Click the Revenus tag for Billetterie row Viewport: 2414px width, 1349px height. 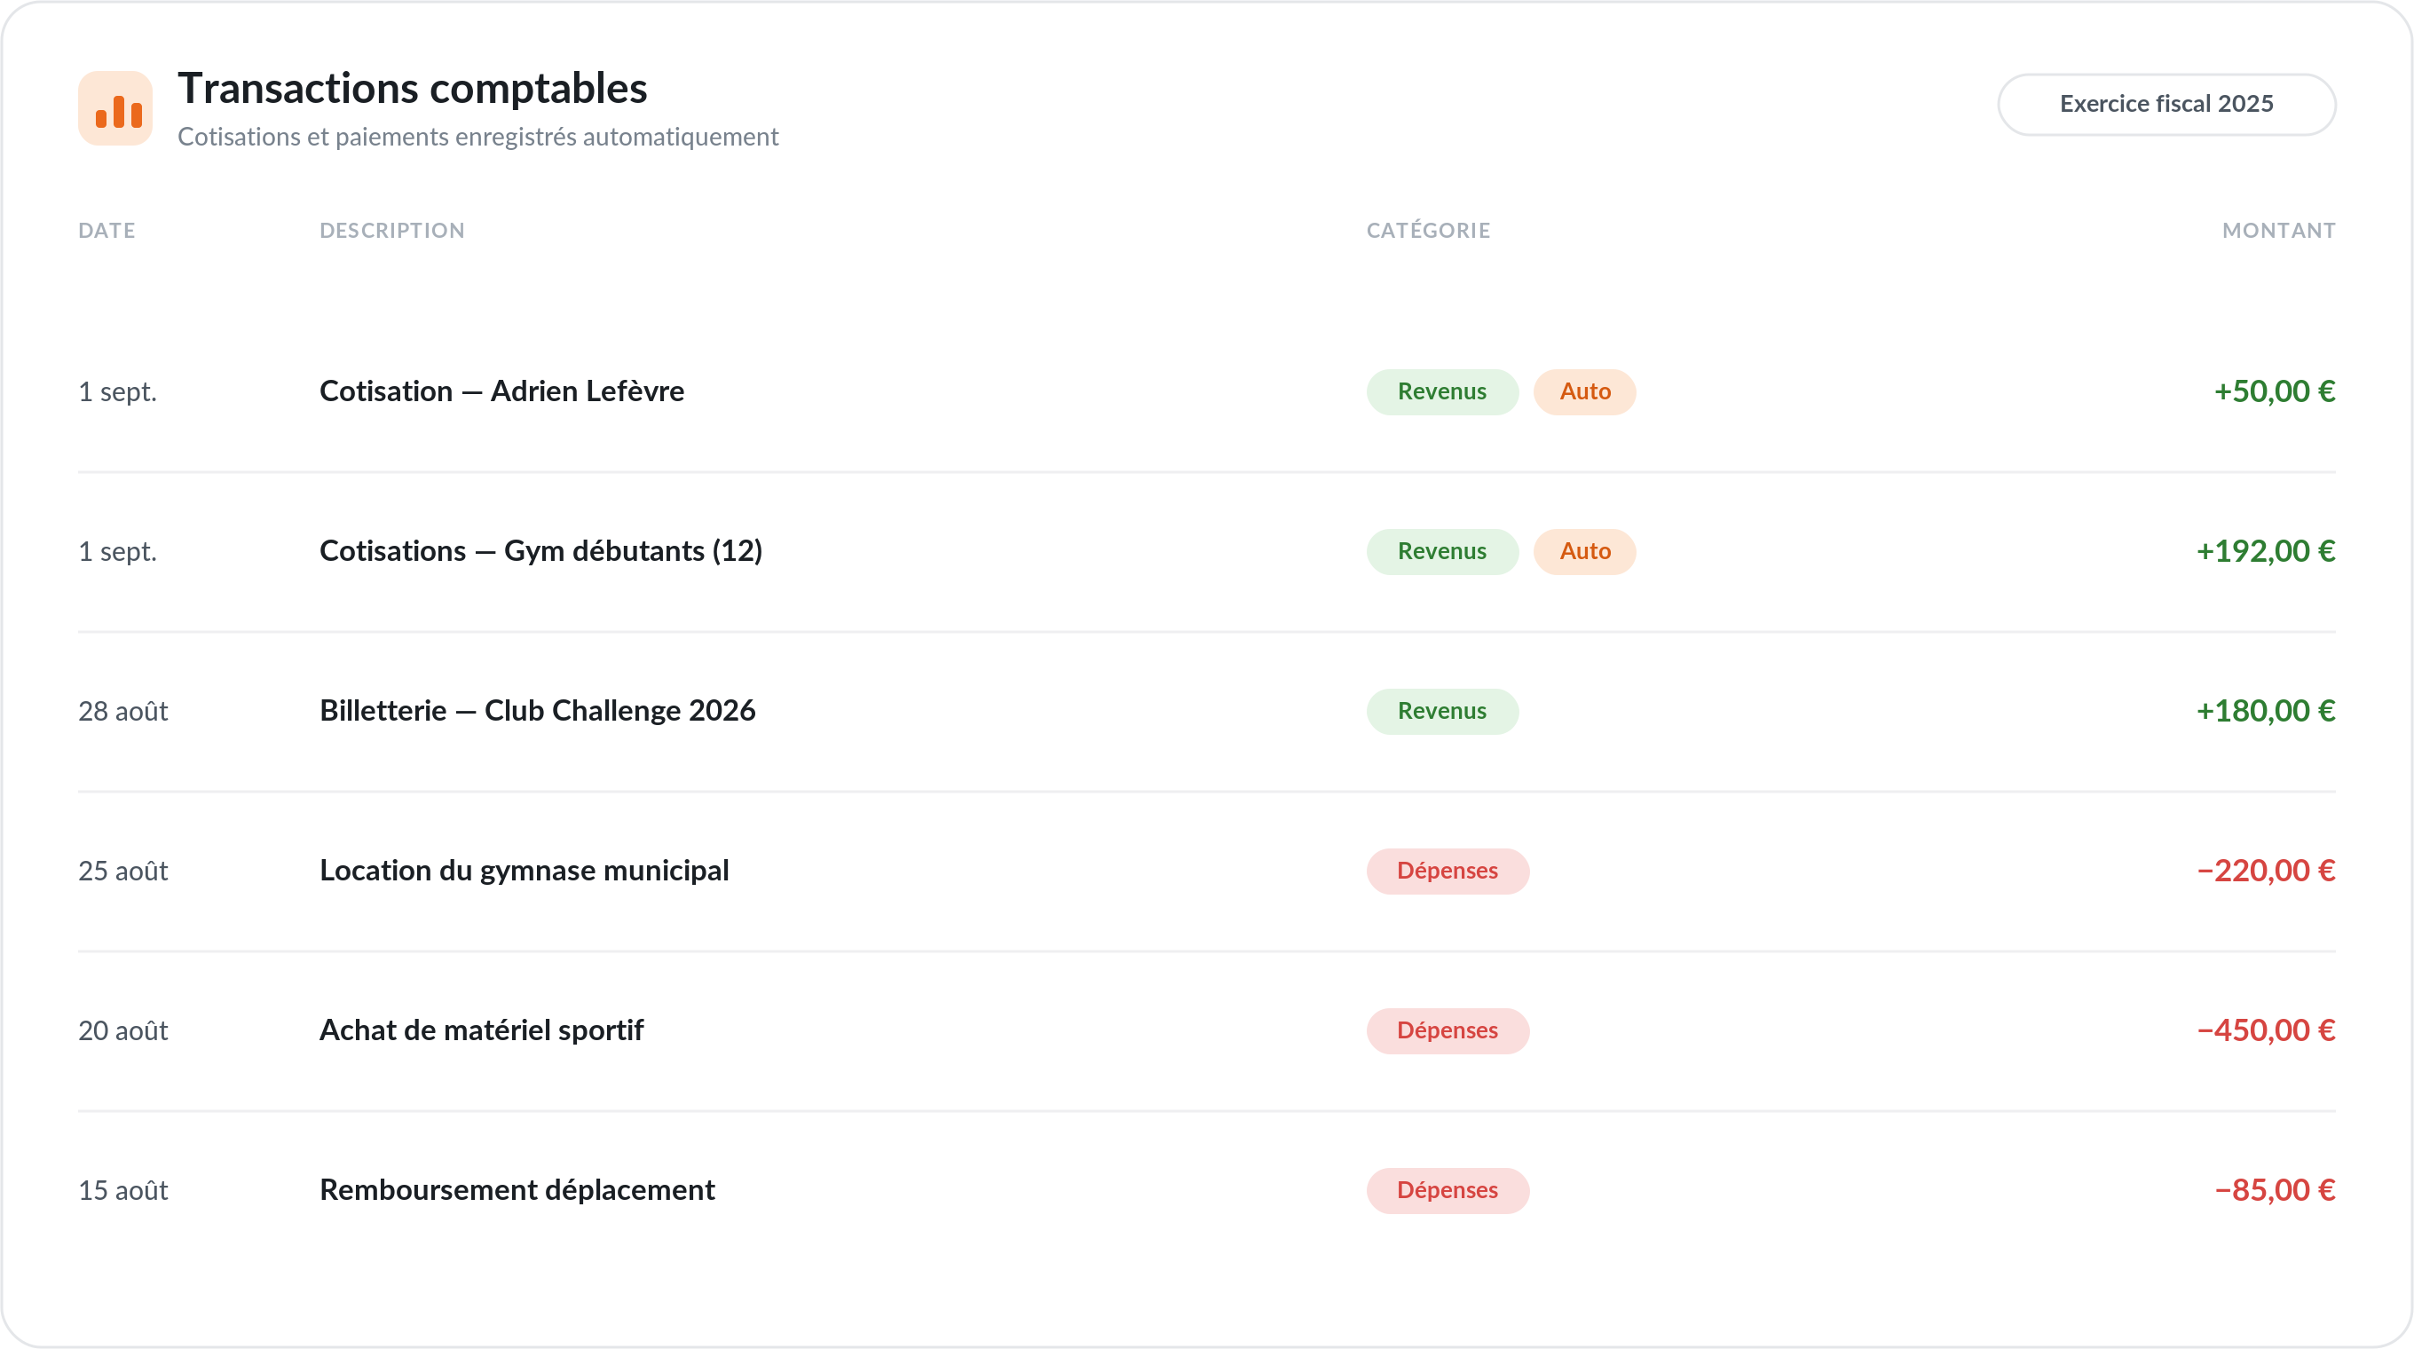point(1442,711)
